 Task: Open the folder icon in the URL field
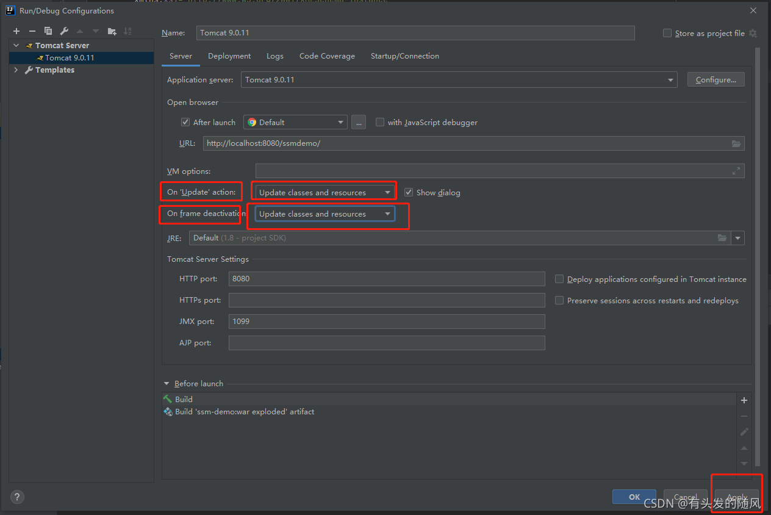pos(736,143)
